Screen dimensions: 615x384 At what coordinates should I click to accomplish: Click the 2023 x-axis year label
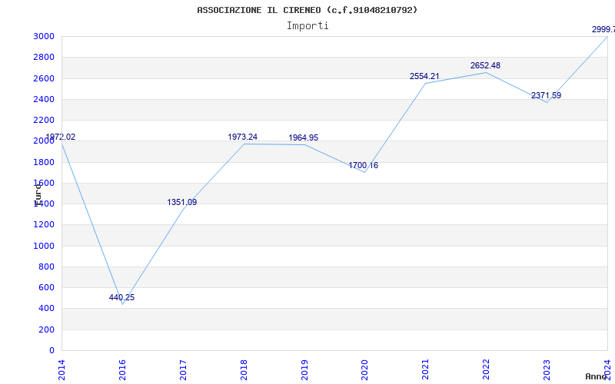pyautogui.click(x=547, y=370)
